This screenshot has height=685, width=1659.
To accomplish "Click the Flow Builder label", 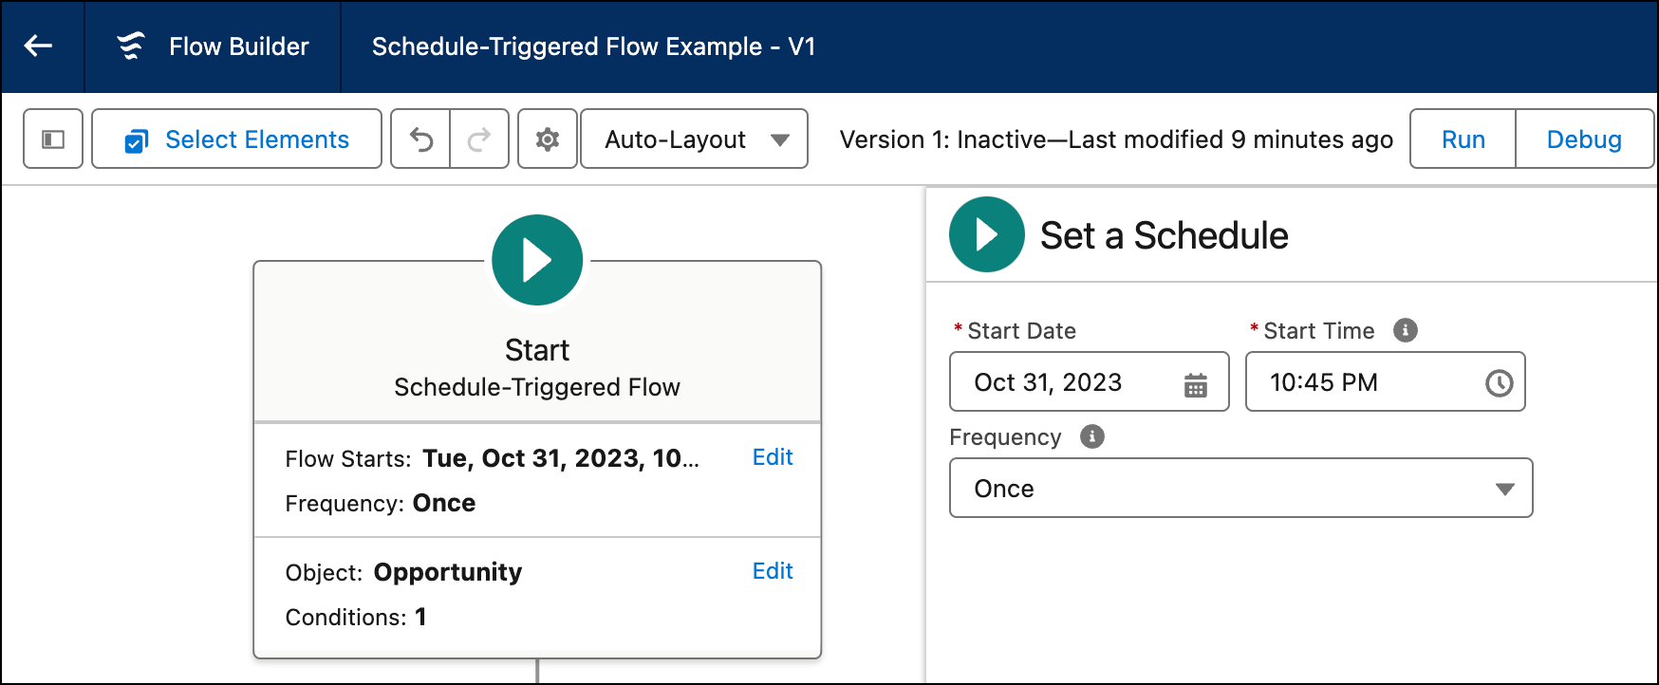I will coord(239,46).
